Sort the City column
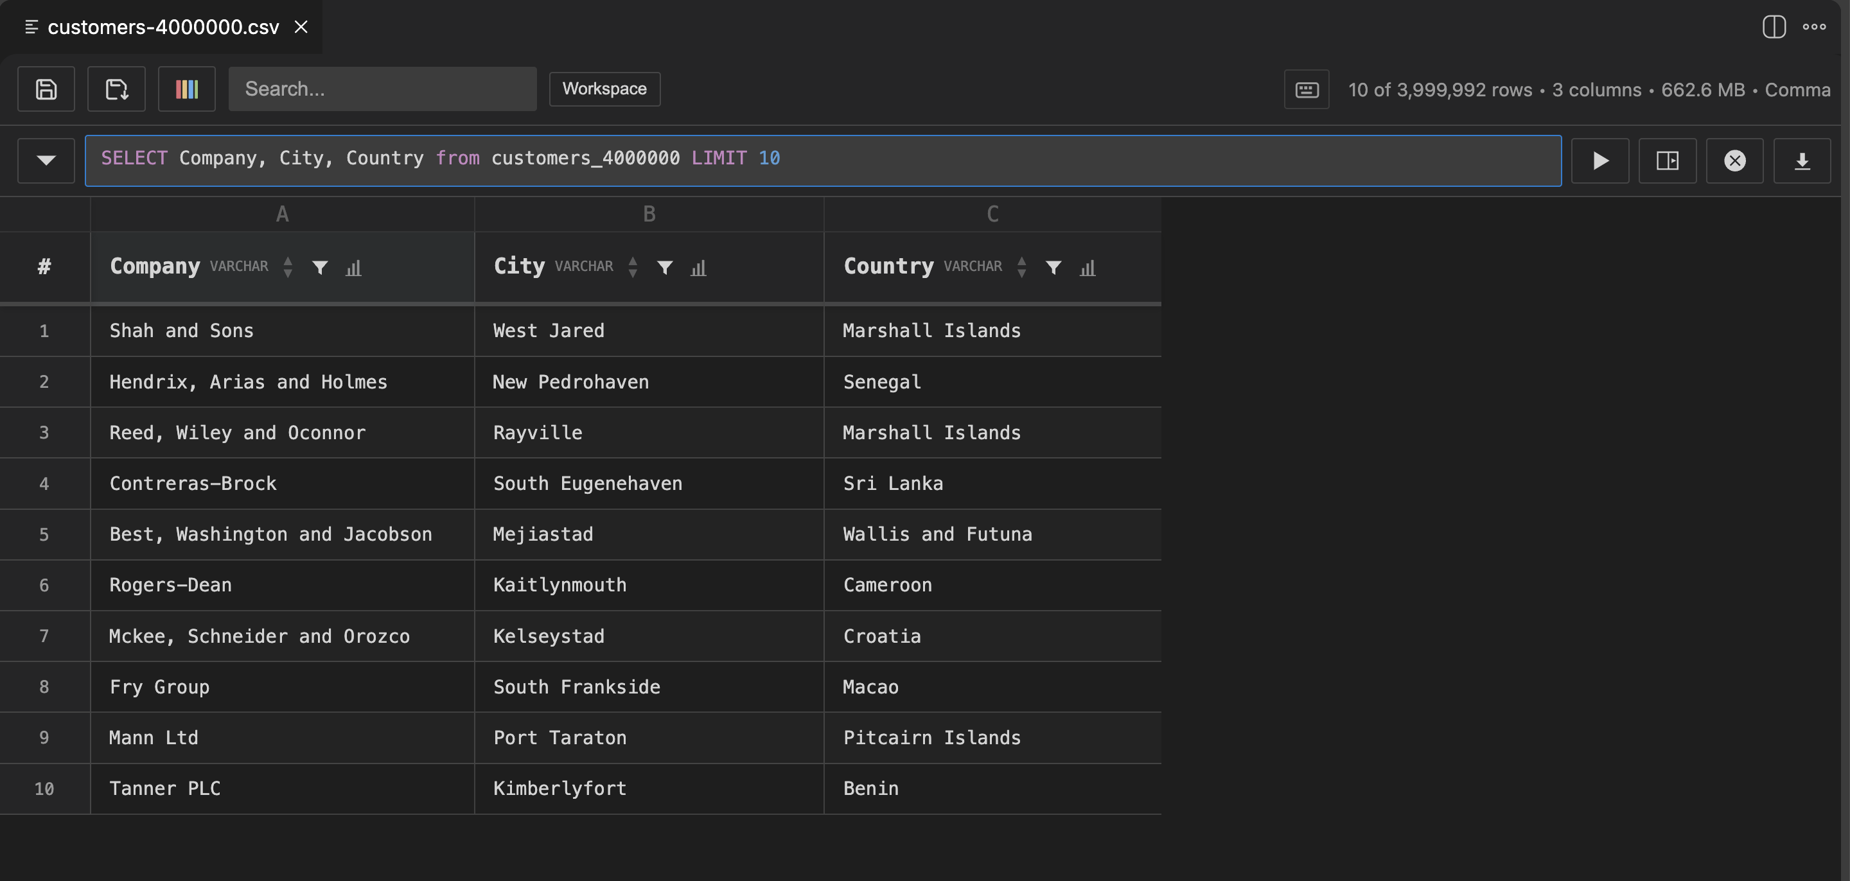1850x881 pixels. 633,267
